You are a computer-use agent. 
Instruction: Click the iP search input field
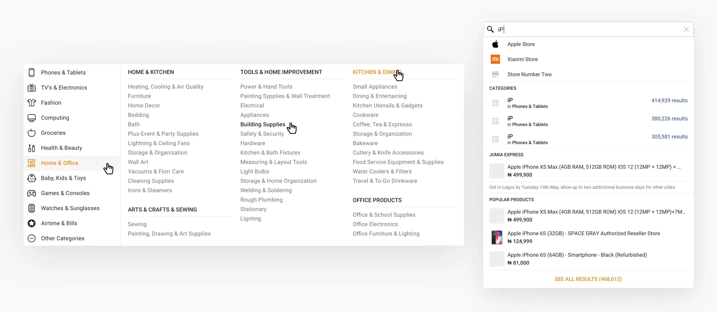click(x=588, y=29)
